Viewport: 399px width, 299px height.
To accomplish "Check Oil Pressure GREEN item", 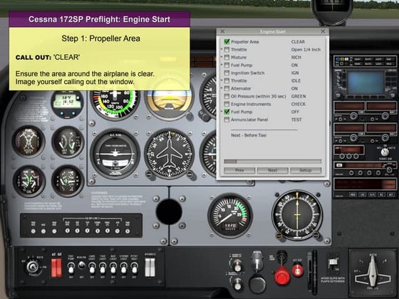I will (x=227, y=96).
